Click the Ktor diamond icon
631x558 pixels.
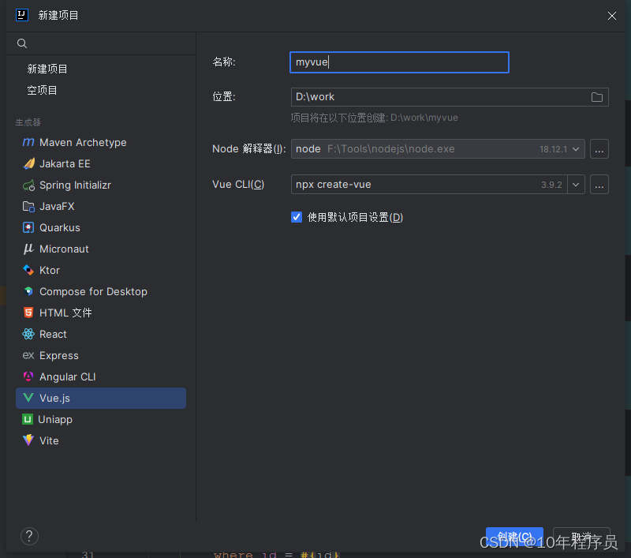(28, 270)
